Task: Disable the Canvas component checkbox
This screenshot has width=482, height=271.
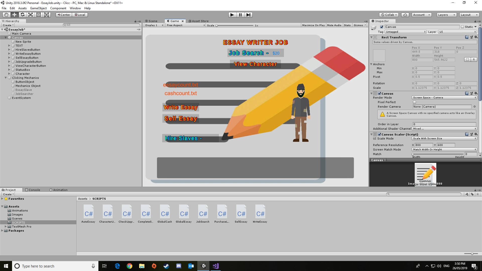Action: coord(380,93)
